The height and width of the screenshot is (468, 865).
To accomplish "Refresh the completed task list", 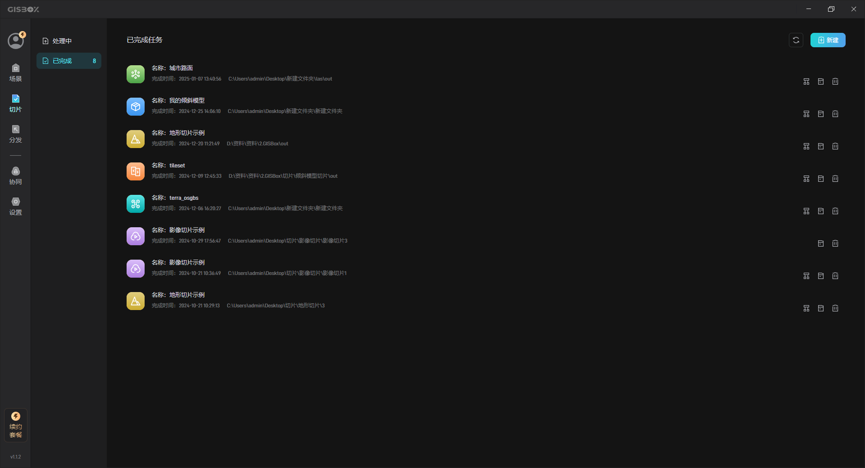I will (x=796, y=40).
